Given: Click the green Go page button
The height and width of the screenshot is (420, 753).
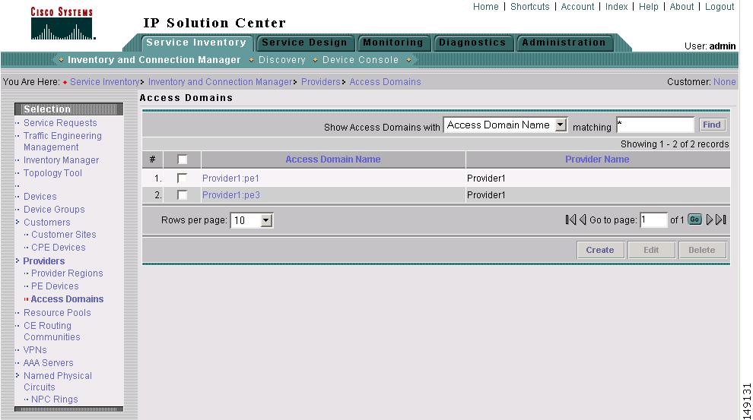Looking at the screenshot, I should [694, 219].
